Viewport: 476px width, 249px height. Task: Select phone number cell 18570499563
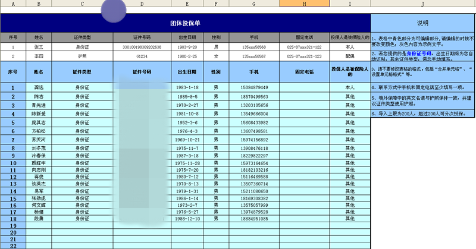[x=254, y=96]
